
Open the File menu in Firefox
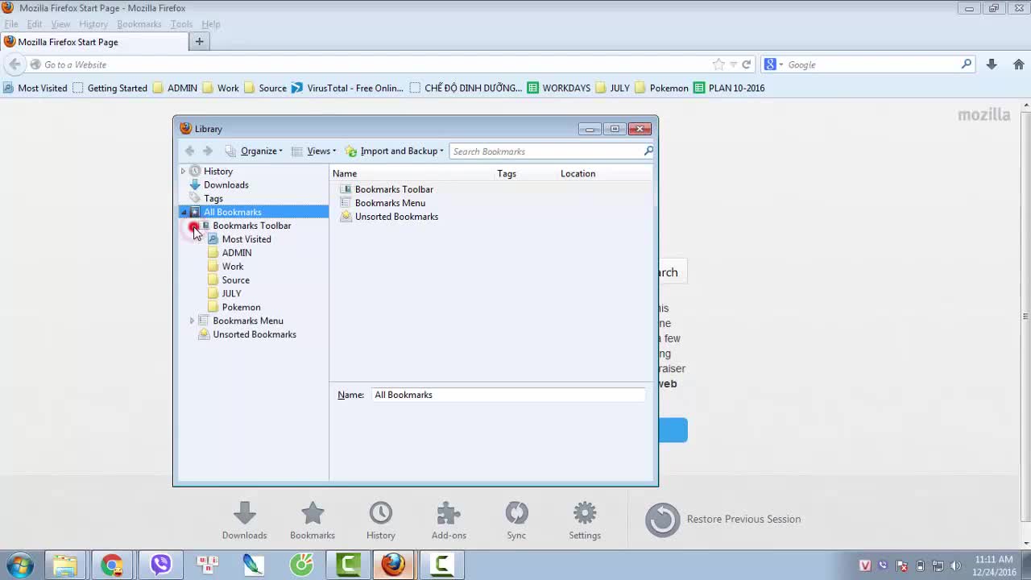(11, 24)
